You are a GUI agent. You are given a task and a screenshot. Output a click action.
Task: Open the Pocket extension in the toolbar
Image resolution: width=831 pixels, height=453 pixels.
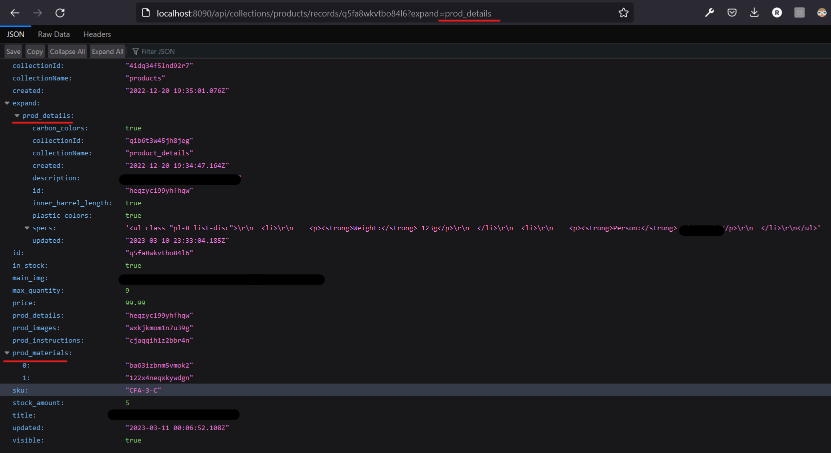pyautogui.click(x=732, y=12)
